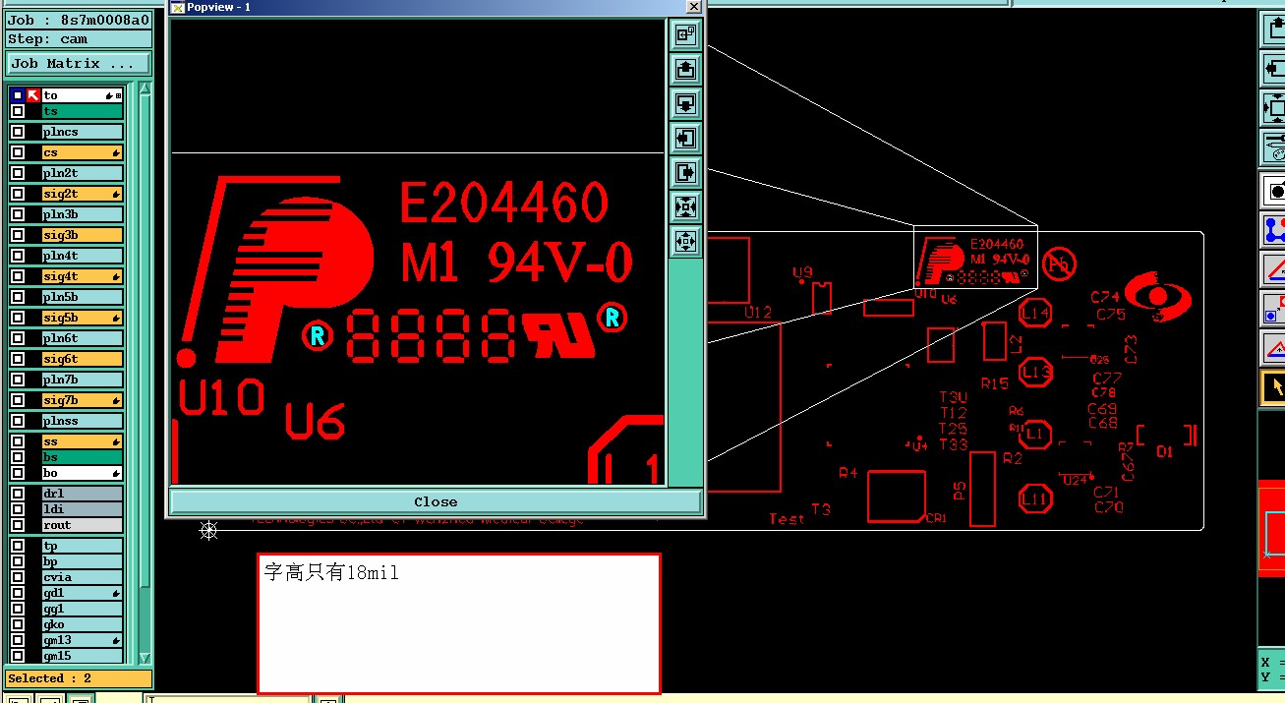The width and height of the screenshot is (1285, 703).
Task: Click the pan down icon in Popview
Action: 685,104
